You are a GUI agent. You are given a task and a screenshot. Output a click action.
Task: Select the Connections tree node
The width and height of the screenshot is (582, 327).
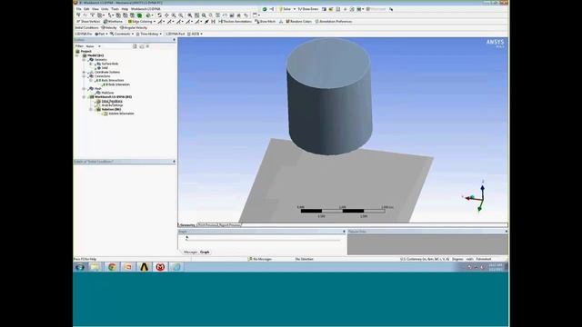pos(103,76)
